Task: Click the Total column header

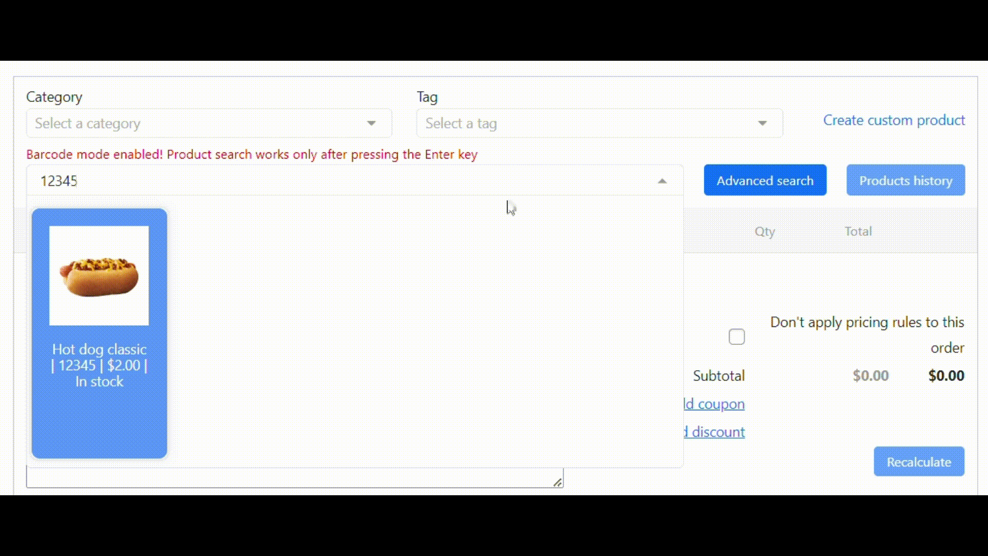Action: coord(858,231)
